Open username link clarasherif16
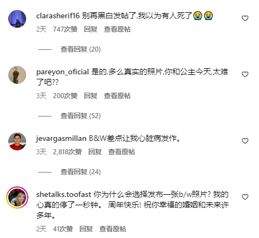 click(58, 16)
